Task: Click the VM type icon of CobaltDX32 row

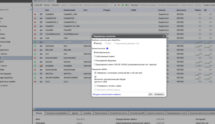Action: pos(41,18)
